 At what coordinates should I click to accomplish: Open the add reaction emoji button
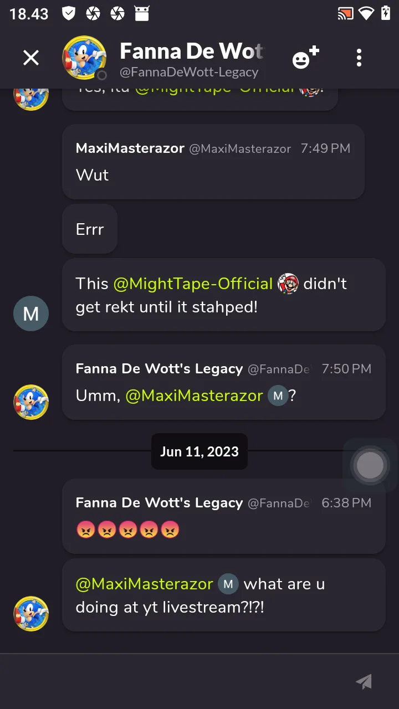click(306, 58)
